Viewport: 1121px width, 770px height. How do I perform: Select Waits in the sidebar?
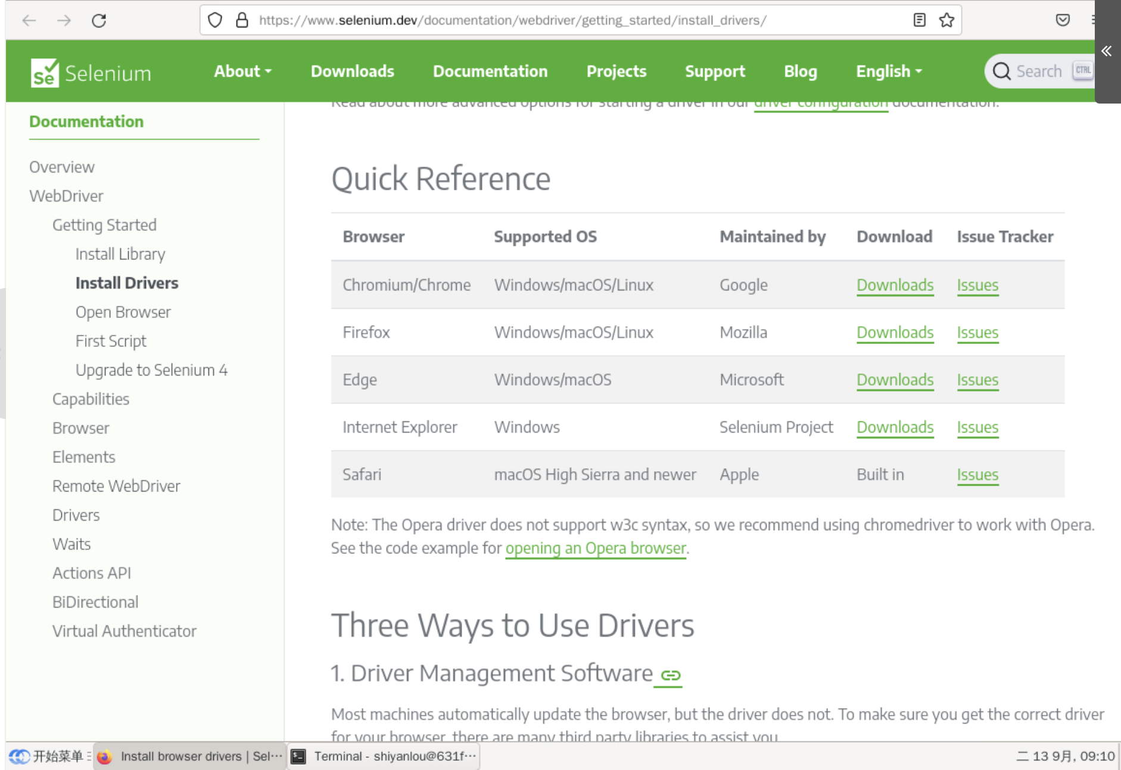click(x=71, y=544)
